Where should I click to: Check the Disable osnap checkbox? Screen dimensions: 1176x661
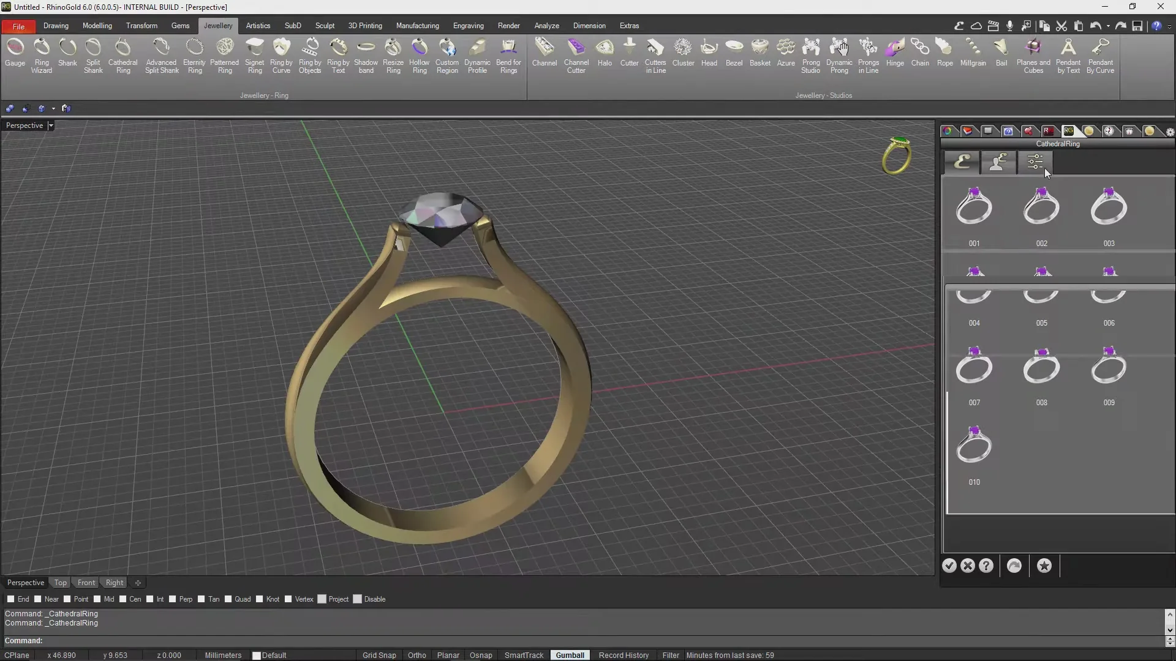coord(357,599)
